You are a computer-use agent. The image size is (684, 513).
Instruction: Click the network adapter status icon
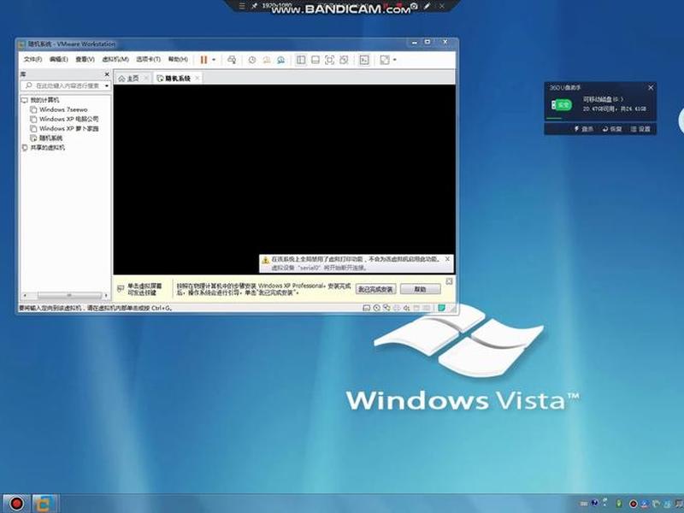[386, 308]
